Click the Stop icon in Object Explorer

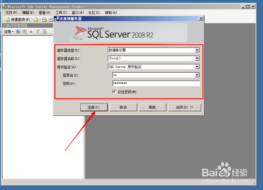31,31
